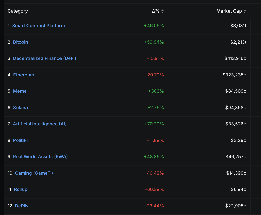The height and width of the screenshot is (215, 261).
Task: Open the Gaming (GameFi) category
Action: coord(34,173)
